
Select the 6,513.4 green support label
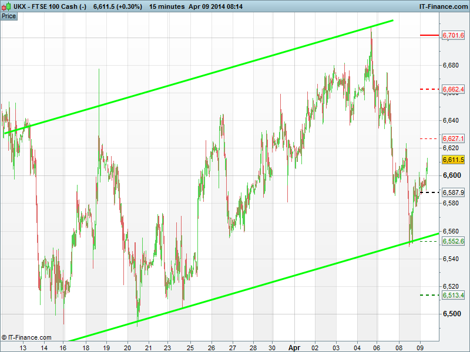coord(453,295)
